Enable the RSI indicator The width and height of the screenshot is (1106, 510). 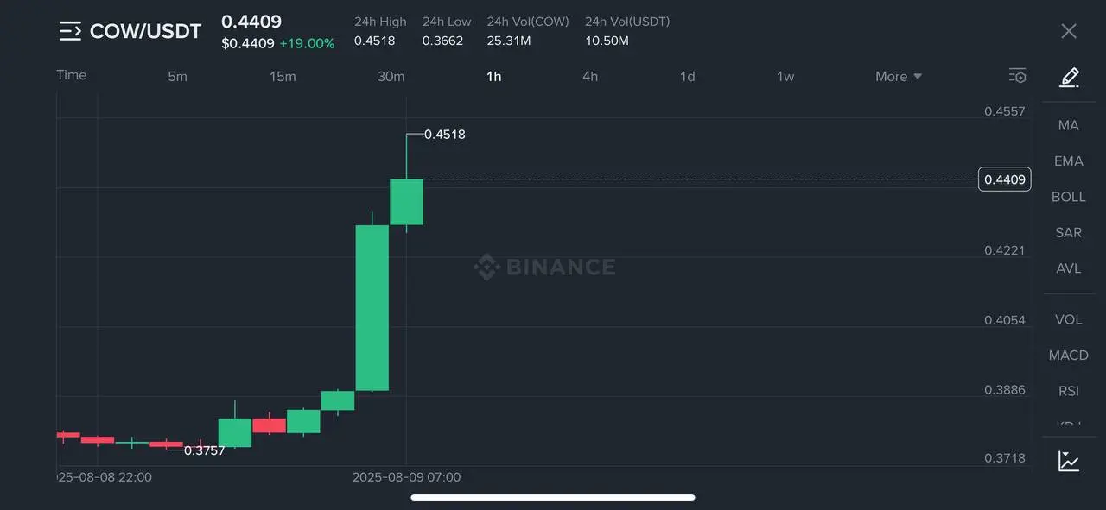tap(1069, 391)
